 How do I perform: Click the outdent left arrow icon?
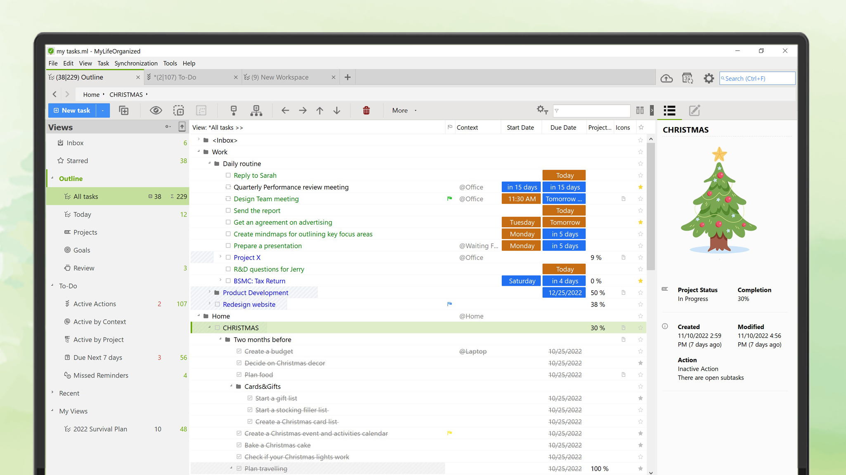point(285,111)
